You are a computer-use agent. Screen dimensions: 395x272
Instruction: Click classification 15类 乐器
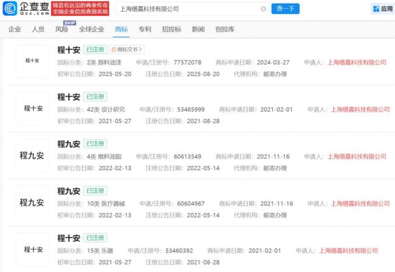pyautogui.click(x=100, y=250)
